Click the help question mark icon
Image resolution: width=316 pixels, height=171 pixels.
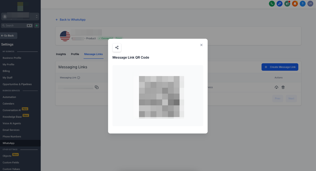[x=303, y=4]
